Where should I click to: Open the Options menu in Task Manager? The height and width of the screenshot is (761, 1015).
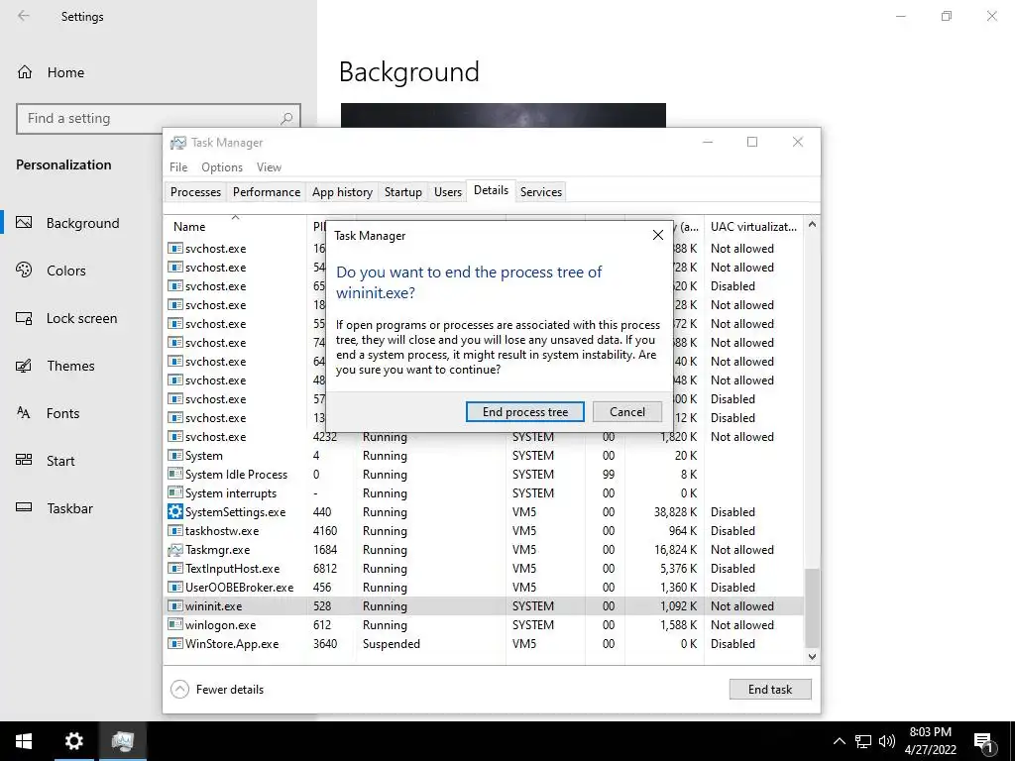click(222, 166)
